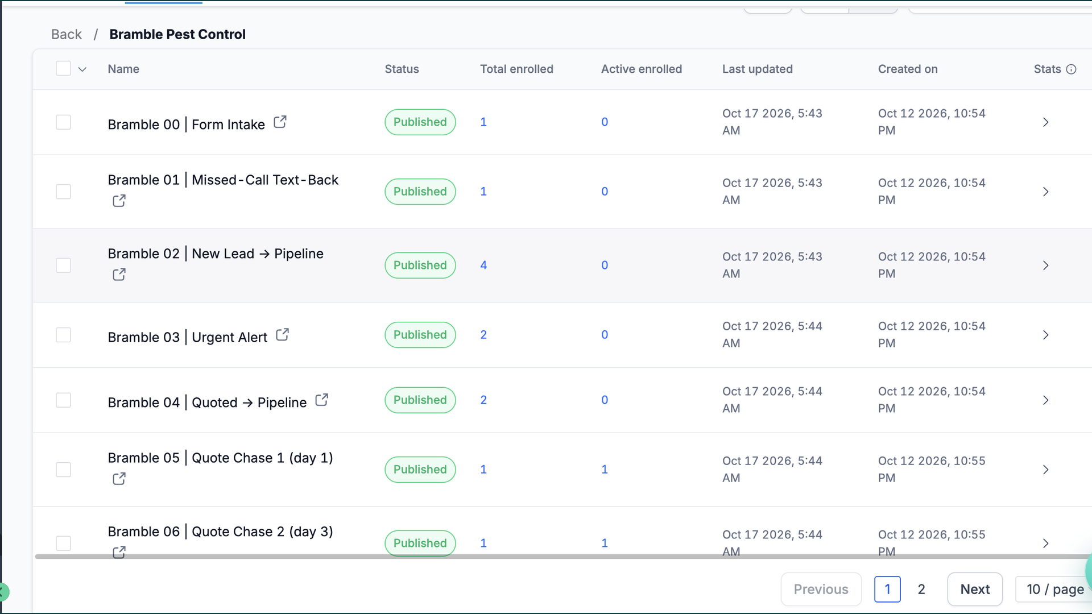This screenshot has height=614, width=1092.
Task: Expand stats chevron for Bramble 05 Quote Chase 1
Action: coord(1045,470)
